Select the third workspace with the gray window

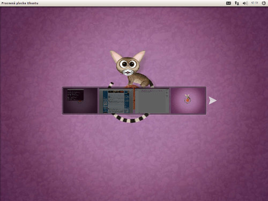pyautogui.click(x=152, y=100)
